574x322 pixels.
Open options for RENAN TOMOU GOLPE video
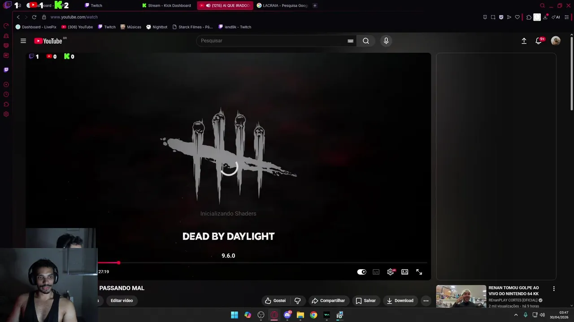(554, 289)
